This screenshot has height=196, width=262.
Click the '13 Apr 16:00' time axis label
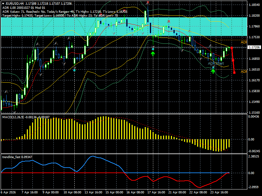click(x=93, y=192)
